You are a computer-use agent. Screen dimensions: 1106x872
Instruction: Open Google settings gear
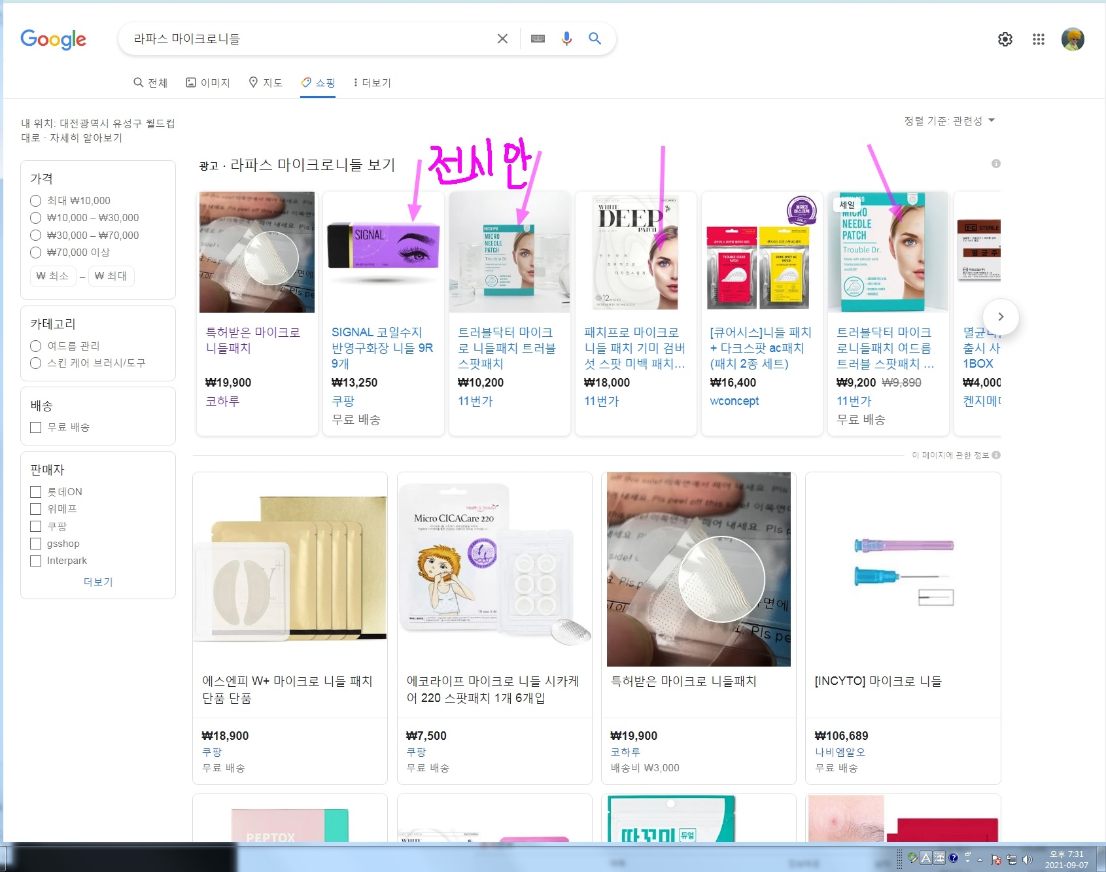point(1005,39)
